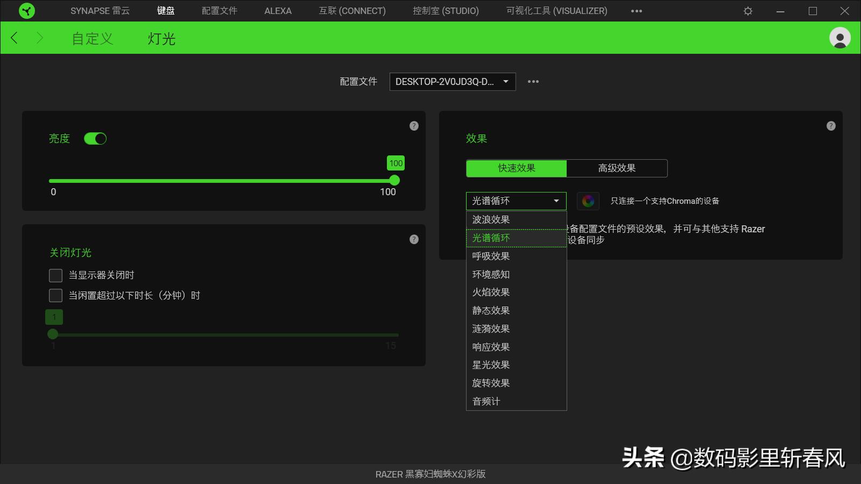Click the Razer logo icon
This screenshot has height=484, width=861.
[26, 11]
